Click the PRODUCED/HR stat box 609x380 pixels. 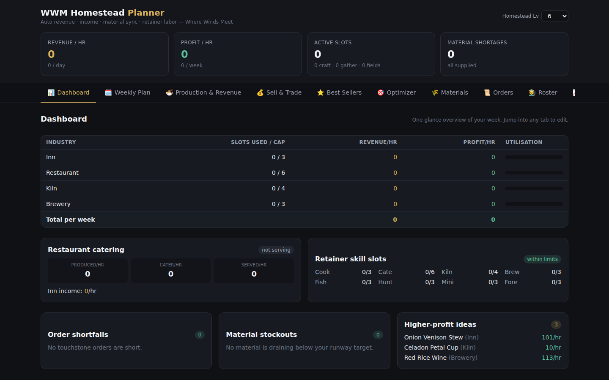click(88, 271)
